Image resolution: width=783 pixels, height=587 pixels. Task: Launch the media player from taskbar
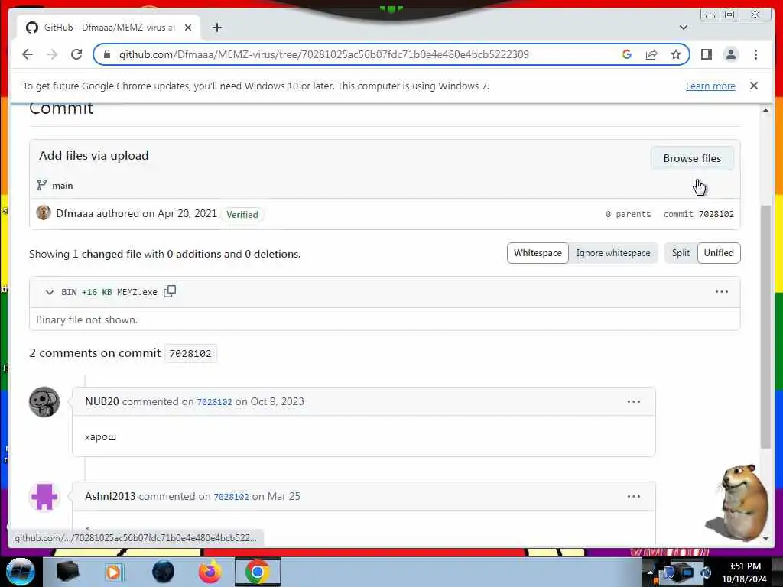[x=113, y=572]
